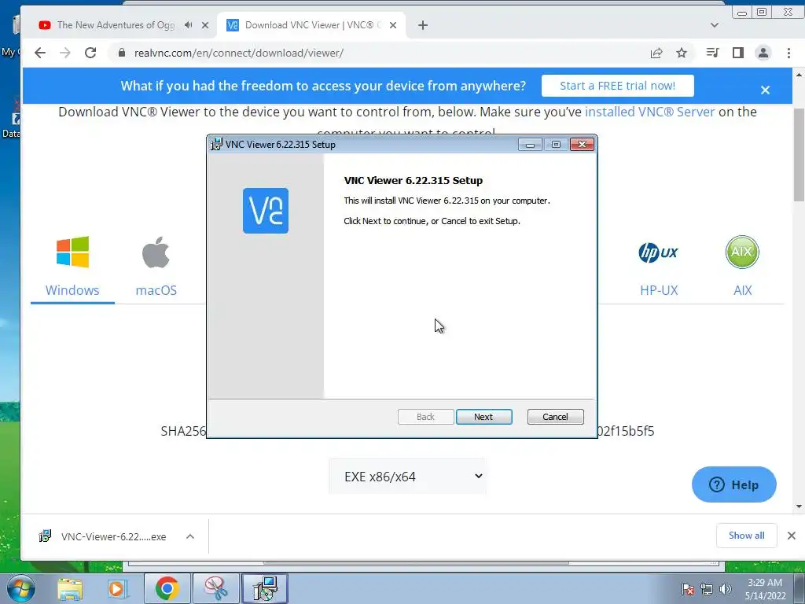The width and height of the screenshot is (805, 604).
Task: Click the VNC installer taskbar icon
Action: pos(265,588)
